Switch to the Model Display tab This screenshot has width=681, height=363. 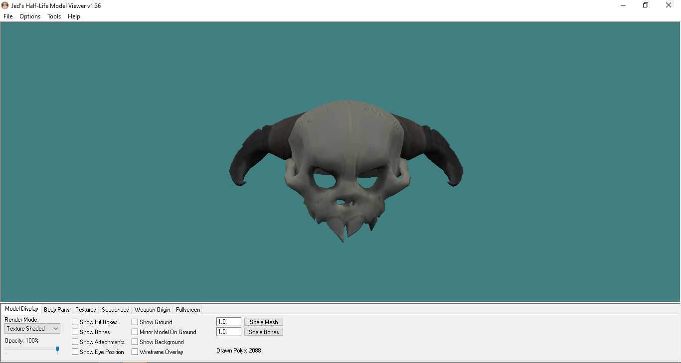click(21, 309)
